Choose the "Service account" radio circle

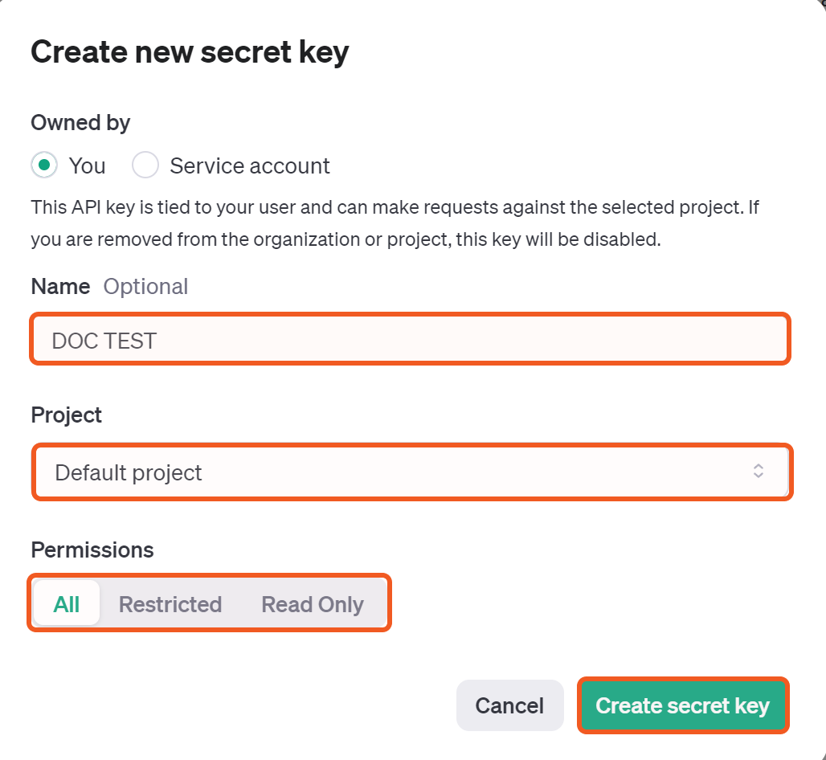click(x=145, y=165)
